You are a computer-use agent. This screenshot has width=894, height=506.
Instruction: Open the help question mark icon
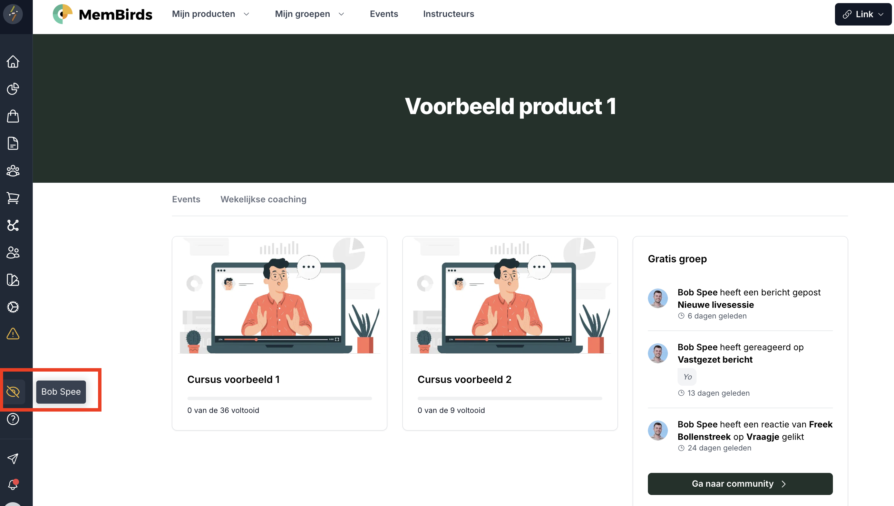click(x=13, y=419)
